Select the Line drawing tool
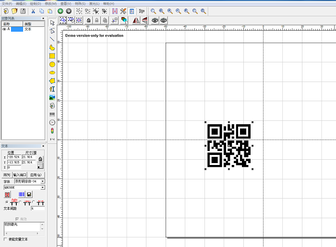The height and width of the screenshot is (247, 336). pos(52,39)
